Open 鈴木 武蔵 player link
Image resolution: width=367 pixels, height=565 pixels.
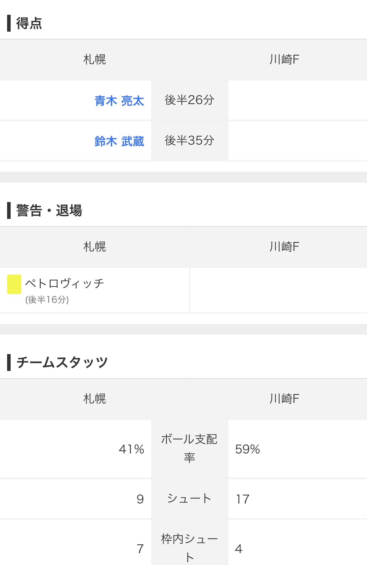pos(119,141)
